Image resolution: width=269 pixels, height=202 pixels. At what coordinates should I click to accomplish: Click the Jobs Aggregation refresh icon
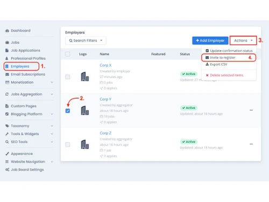7,94
